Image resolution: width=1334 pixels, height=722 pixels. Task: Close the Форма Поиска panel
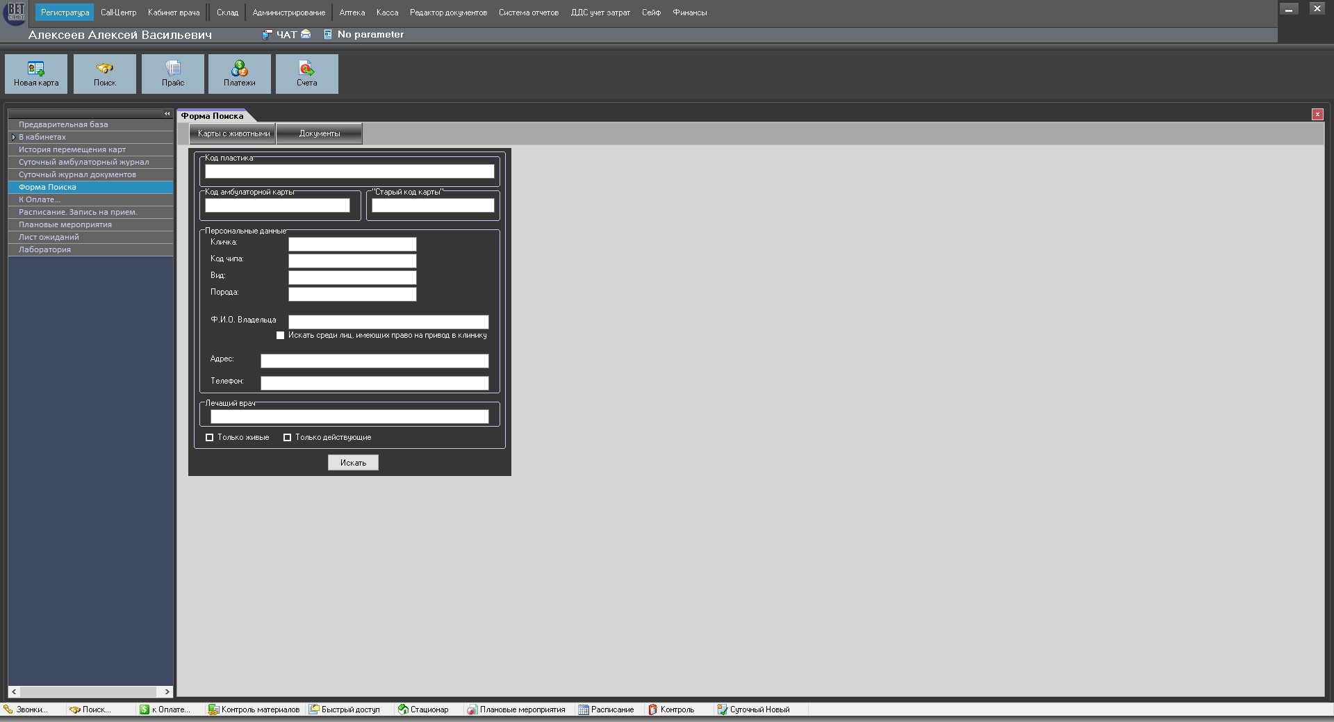[1317, 115]
